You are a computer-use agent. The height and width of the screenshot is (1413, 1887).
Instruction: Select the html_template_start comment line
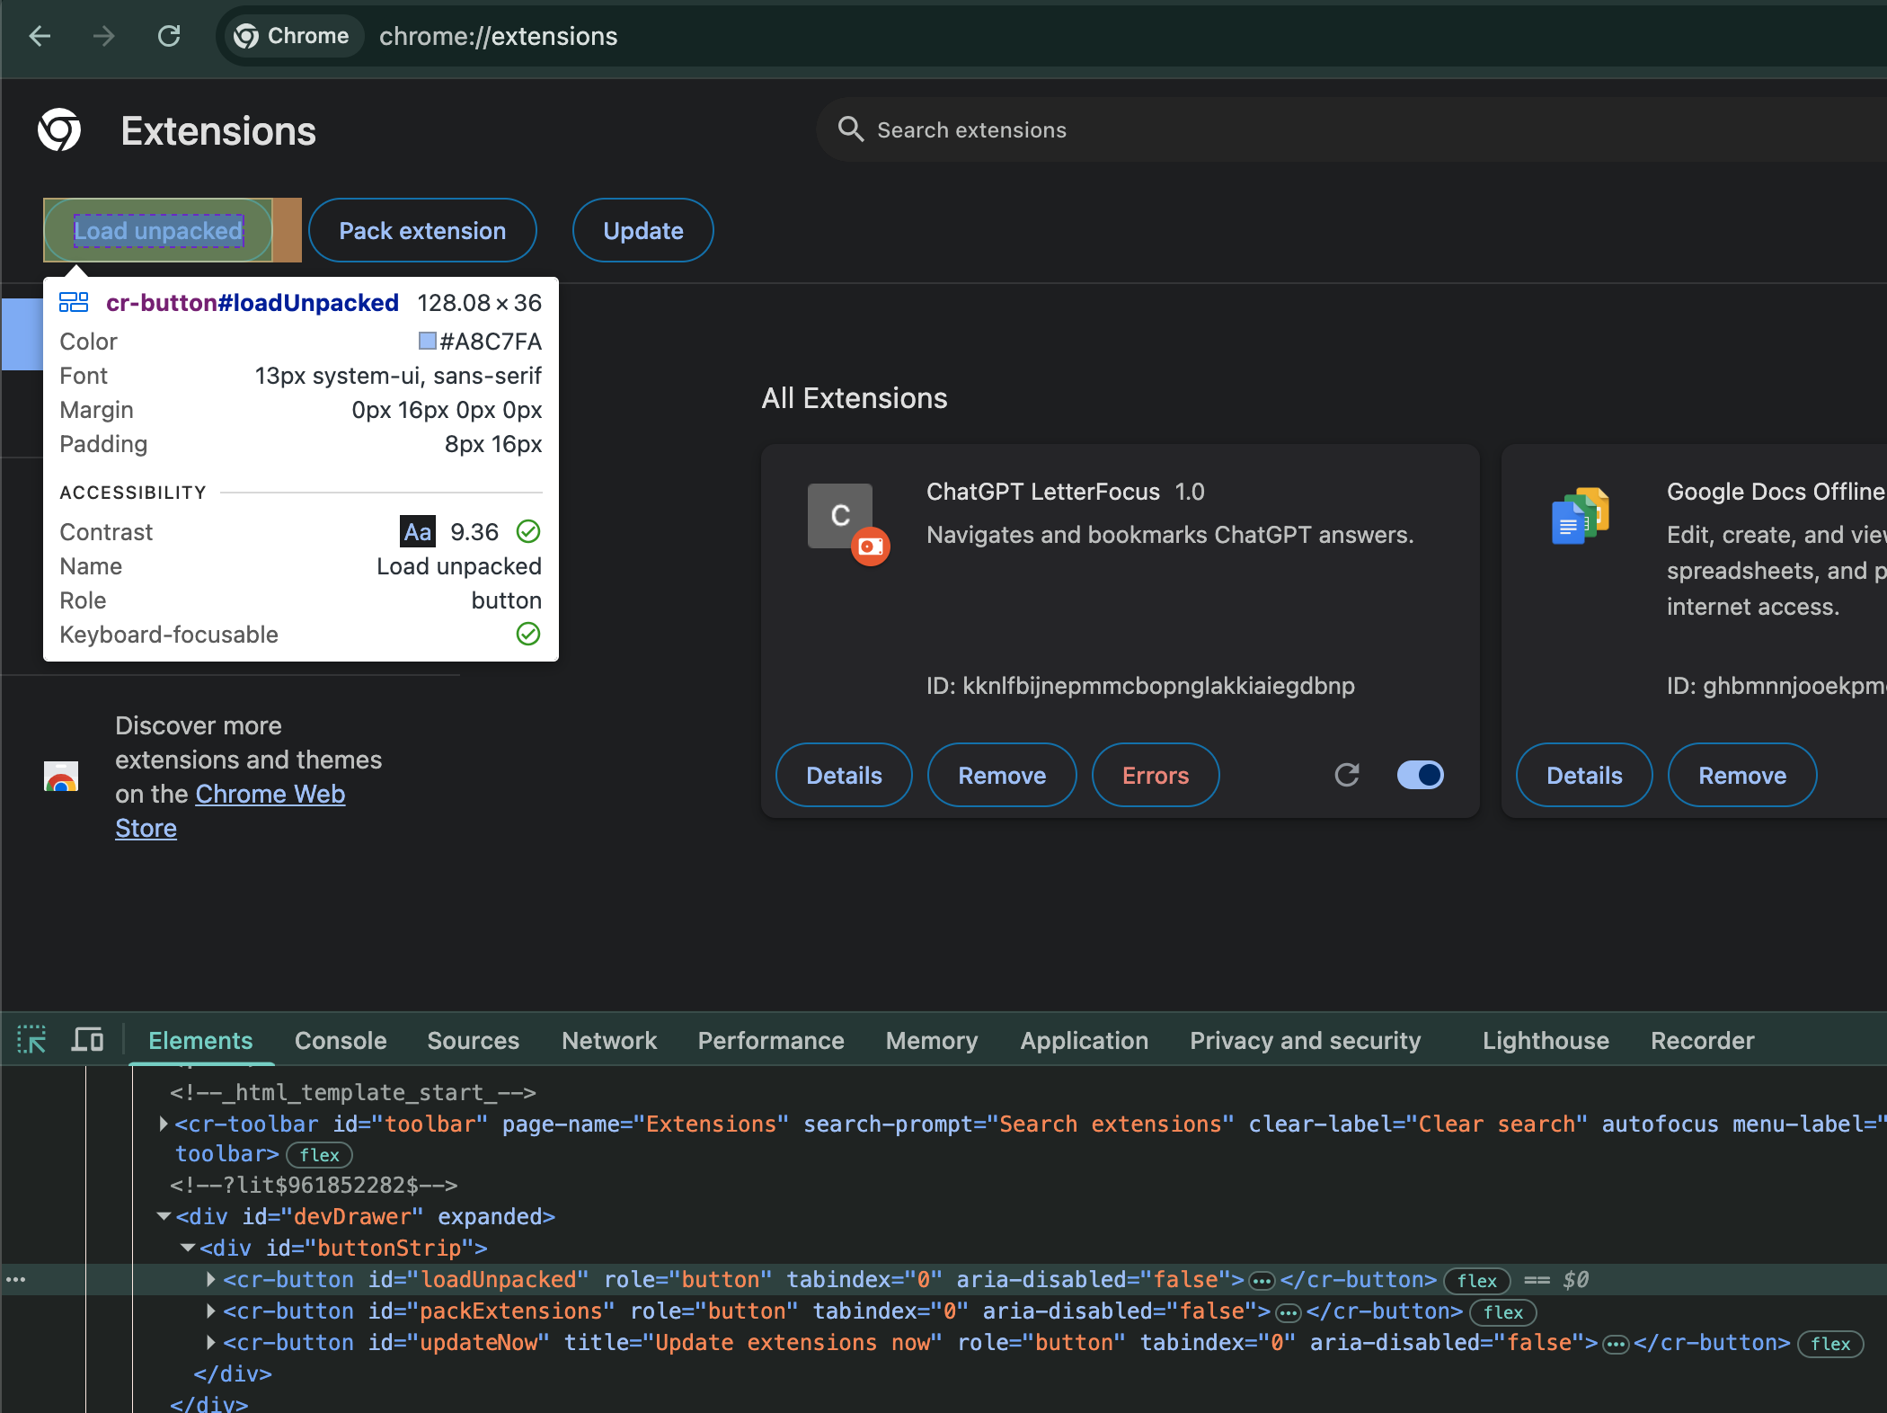point(353,1092)
